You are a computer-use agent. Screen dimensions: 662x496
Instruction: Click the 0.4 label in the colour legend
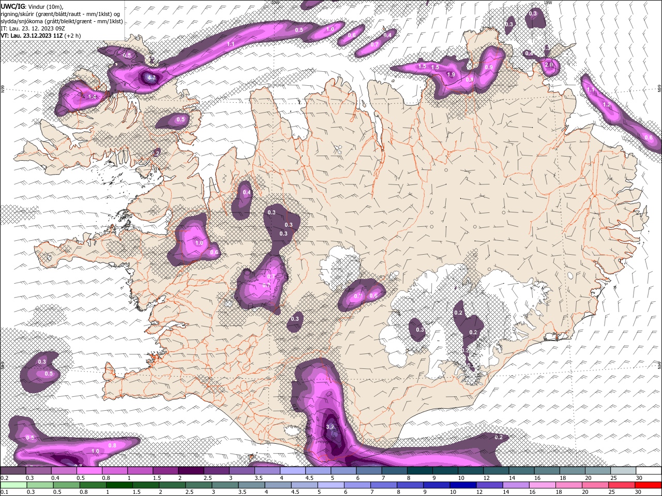(x=55, y=478)
